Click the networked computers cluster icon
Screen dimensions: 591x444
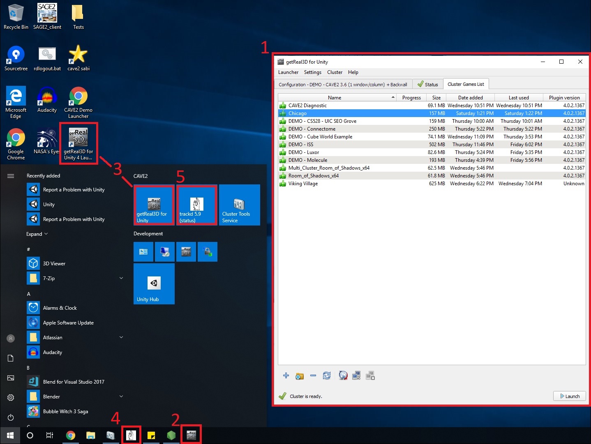tap(357, 375)
